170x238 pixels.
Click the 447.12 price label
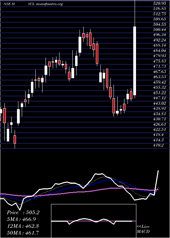tap(159, 98)
